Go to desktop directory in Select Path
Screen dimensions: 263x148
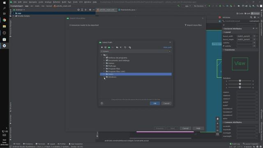105,47
